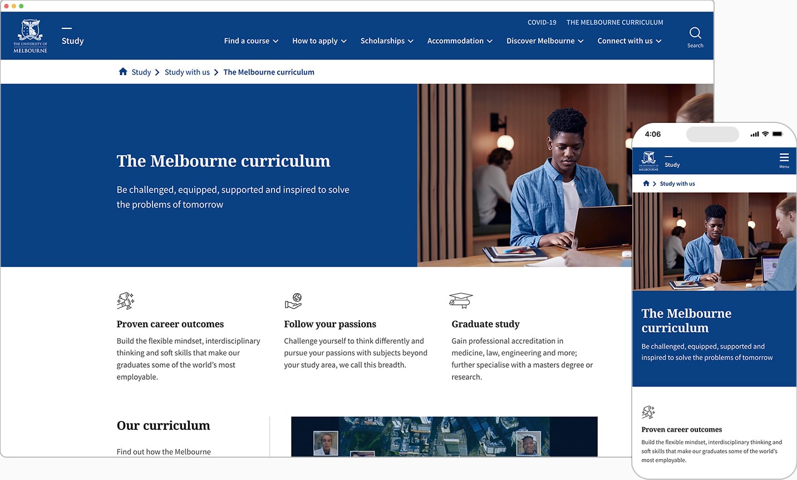
Task: Open the Connect with us menu
Action: coord(629,41)
